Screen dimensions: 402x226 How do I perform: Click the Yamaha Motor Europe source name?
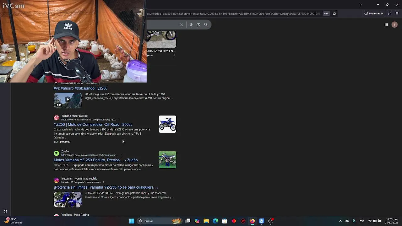click(x=74, y=116)
